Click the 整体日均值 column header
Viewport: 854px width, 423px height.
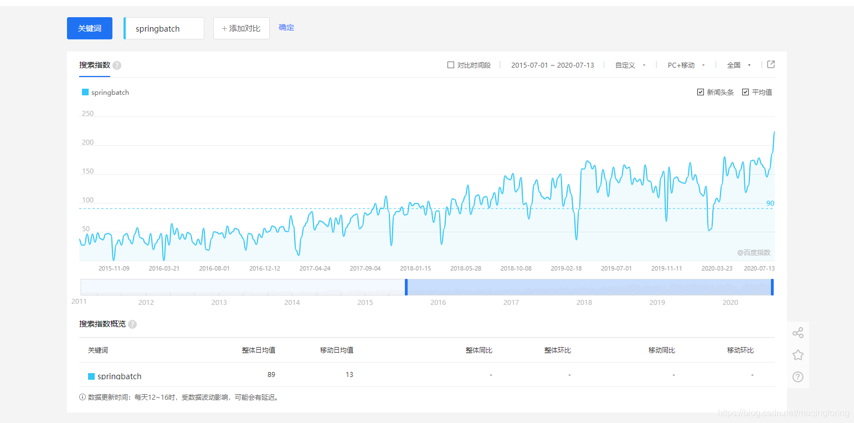coord(259,350)
